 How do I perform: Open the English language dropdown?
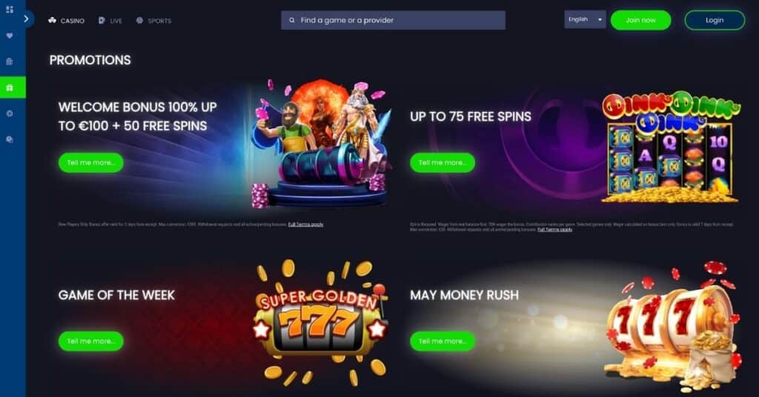tap(585, 19)
